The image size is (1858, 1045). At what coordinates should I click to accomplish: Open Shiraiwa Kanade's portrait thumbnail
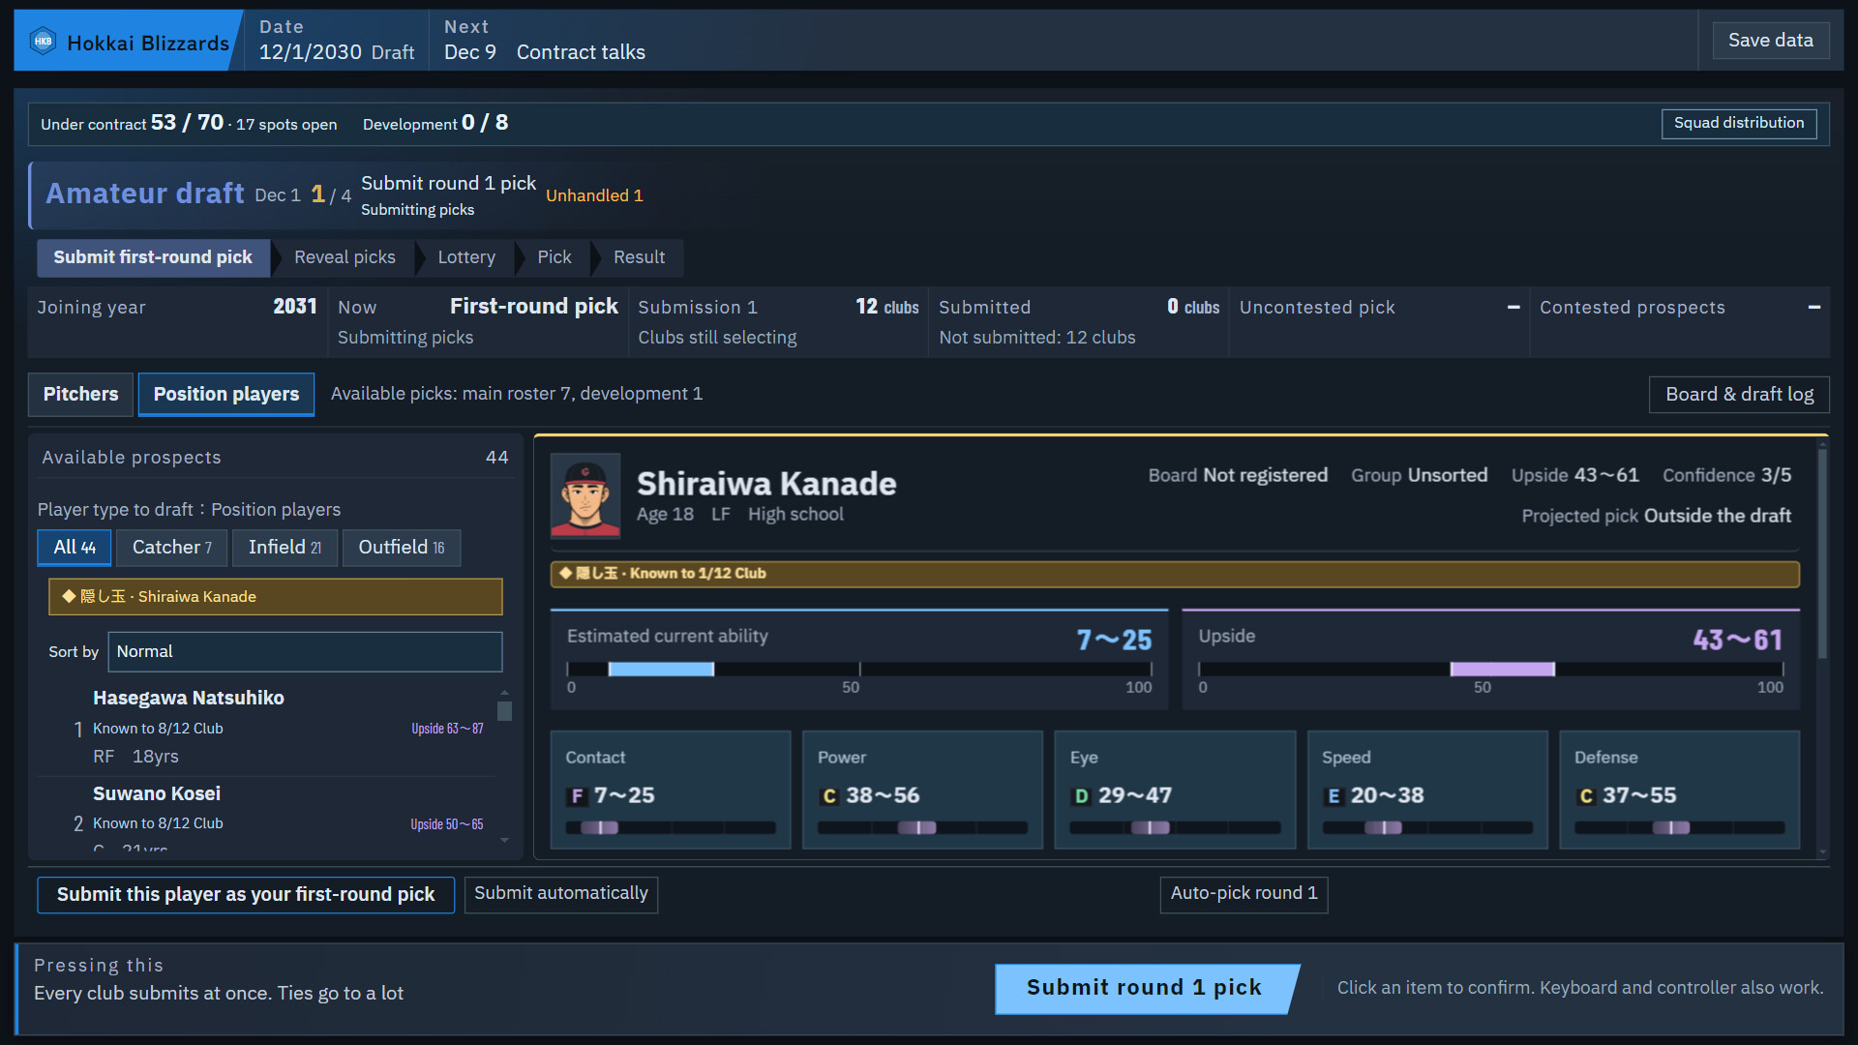(585, 495)
